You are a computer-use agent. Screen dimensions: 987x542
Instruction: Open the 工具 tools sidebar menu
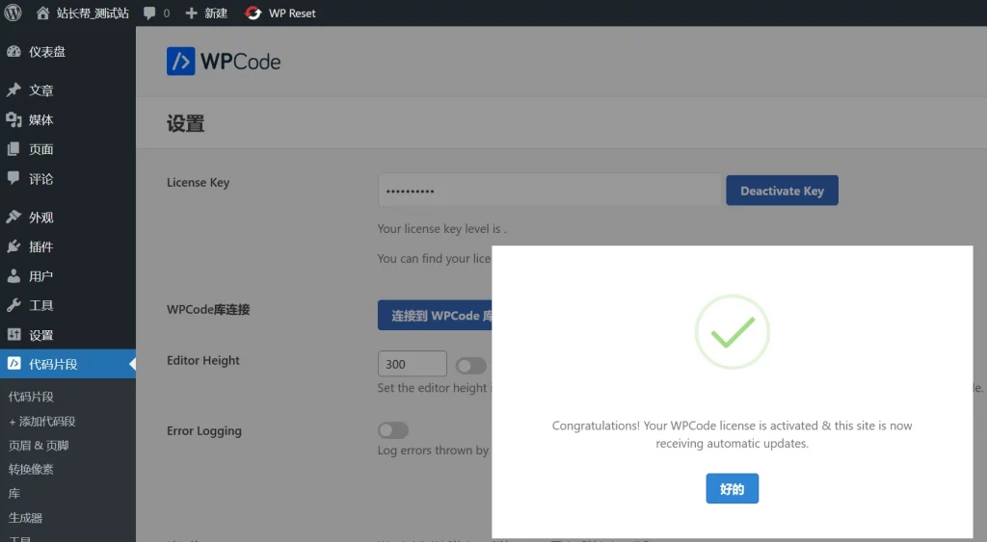40,306
